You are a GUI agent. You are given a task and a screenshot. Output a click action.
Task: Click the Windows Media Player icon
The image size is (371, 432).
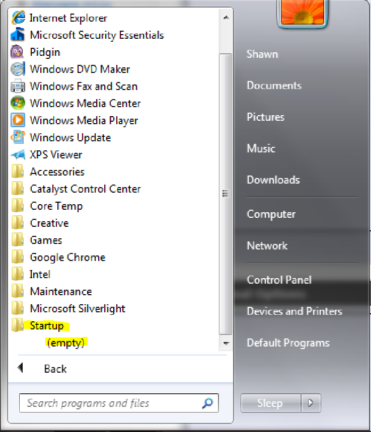point(18,120)
